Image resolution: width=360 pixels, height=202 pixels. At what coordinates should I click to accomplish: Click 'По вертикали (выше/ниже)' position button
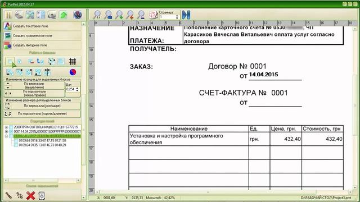click(34, 85)
